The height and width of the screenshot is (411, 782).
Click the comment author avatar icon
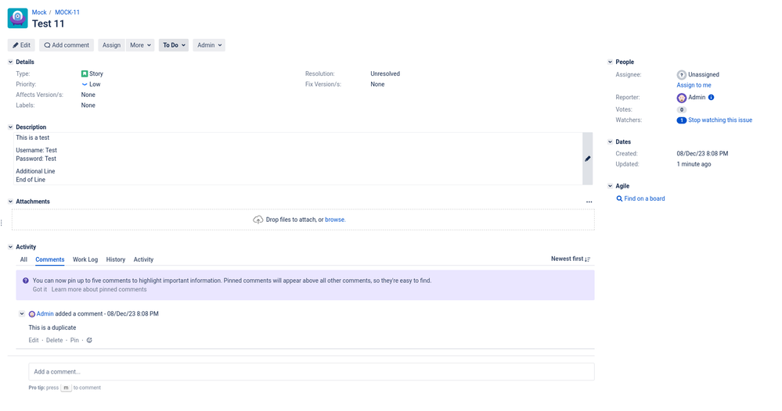click(x=32, y=314)
